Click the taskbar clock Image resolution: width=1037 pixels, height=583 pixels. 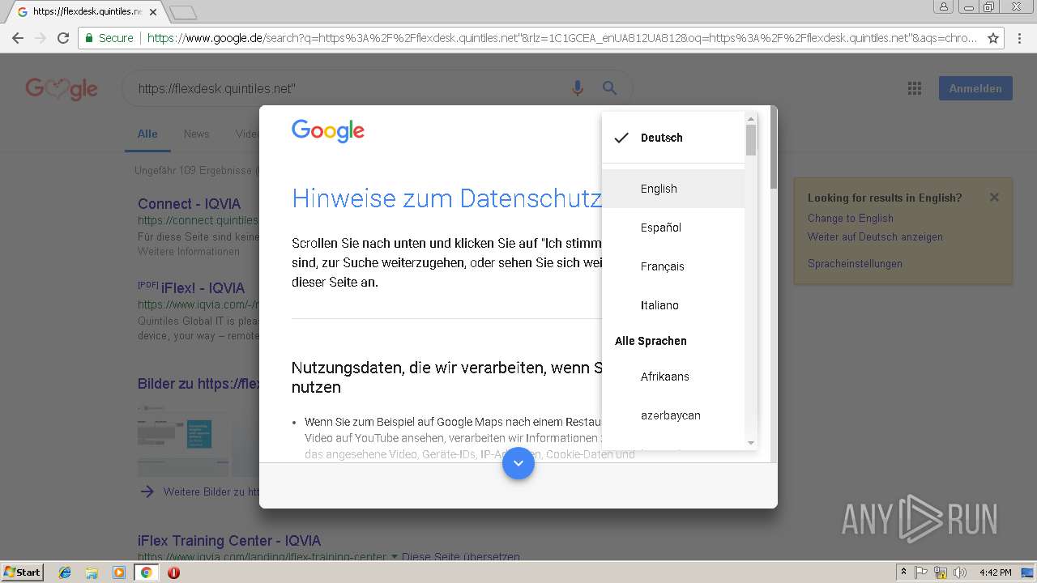[x=995, y=572]
